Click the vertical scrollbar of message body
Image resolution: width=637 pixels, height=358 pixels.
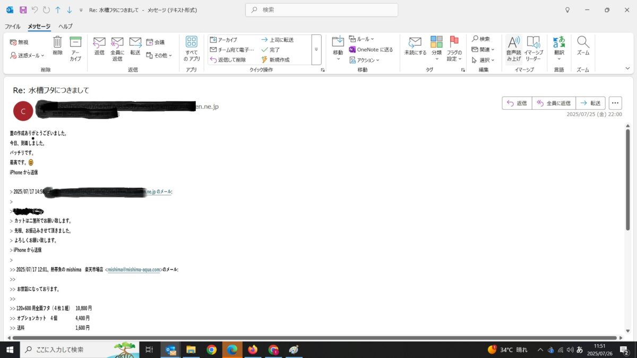click(x=628, y=180)
